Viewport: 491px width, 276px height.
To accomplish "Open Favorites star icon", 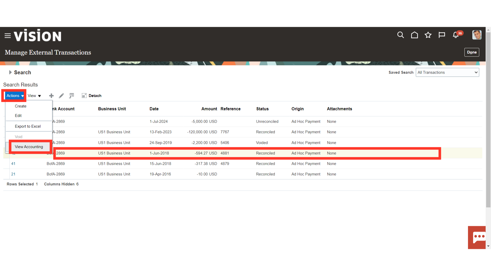I will (428, 35).
